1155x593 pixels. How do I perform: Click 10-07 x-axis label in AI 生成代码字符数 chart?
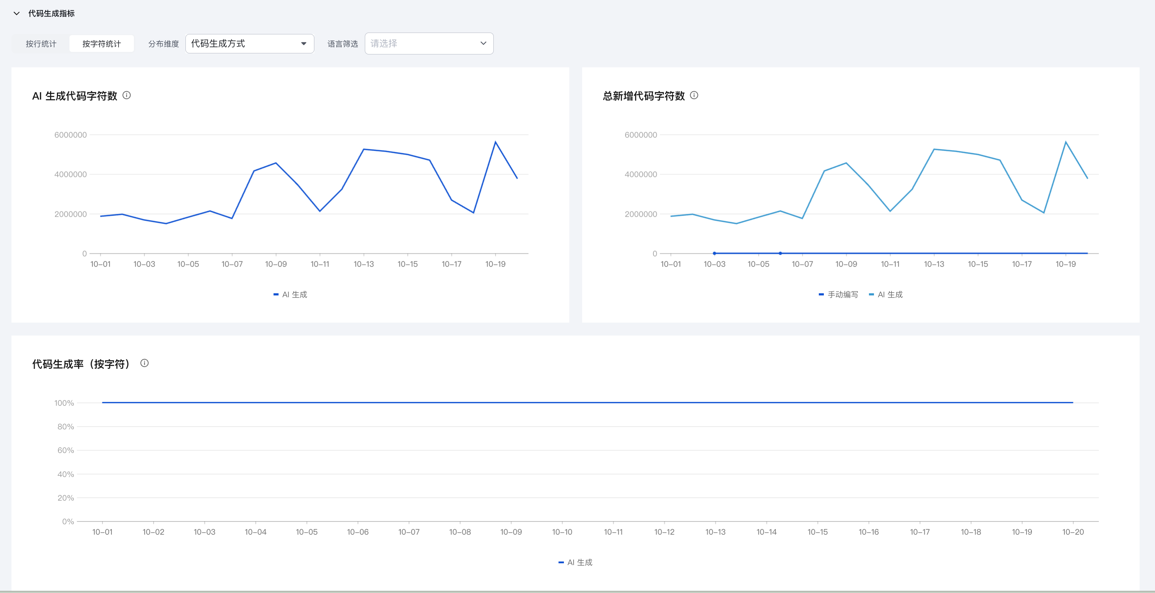(x=232, y=264)
